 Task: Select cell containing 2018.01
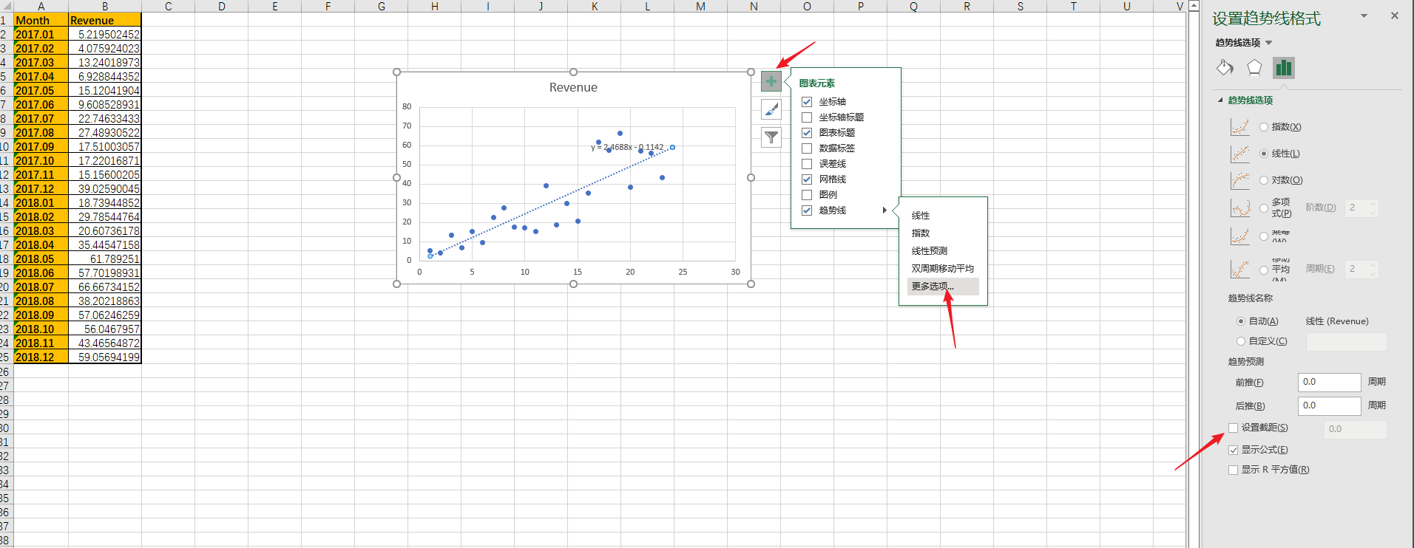pos(41,202)
